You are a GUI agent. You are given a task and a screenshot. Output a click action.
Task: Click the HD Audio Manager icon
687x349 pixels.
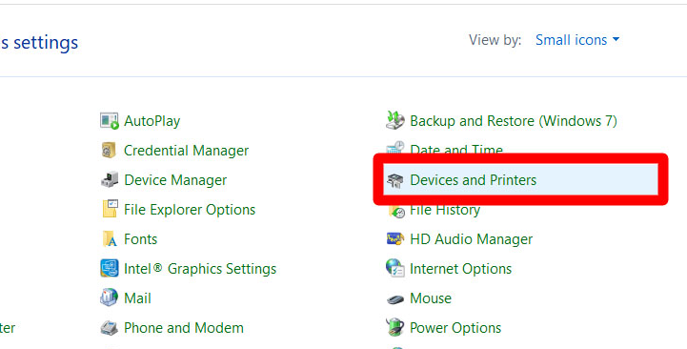[395, 239]
